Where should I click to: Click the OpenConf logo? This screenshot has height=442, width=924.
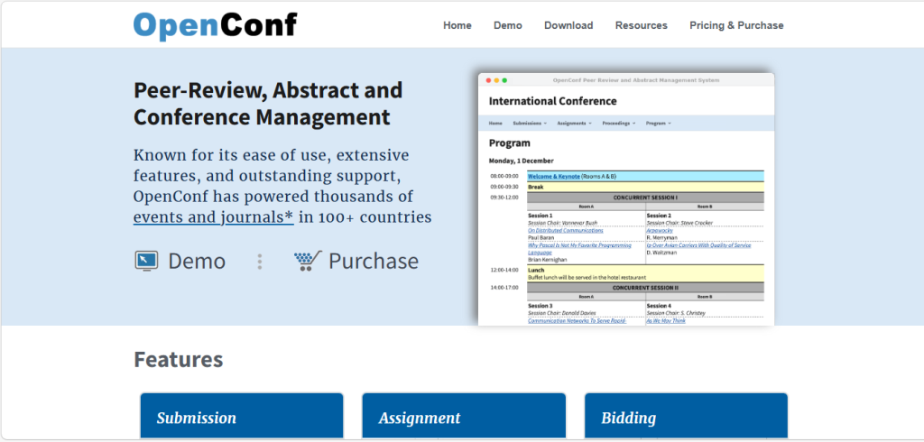(x=215, y=25)
